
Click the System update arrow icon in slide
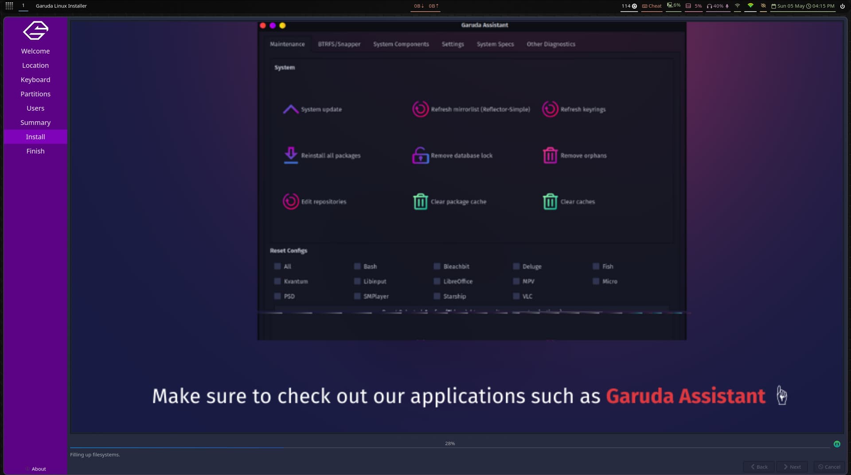pos(291,109)
